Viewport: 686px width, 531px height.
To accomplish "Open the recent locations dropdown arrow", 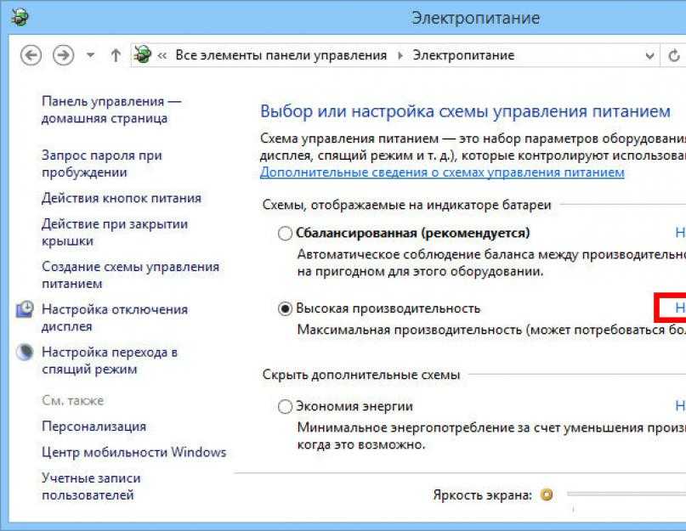I will point(90,55).
